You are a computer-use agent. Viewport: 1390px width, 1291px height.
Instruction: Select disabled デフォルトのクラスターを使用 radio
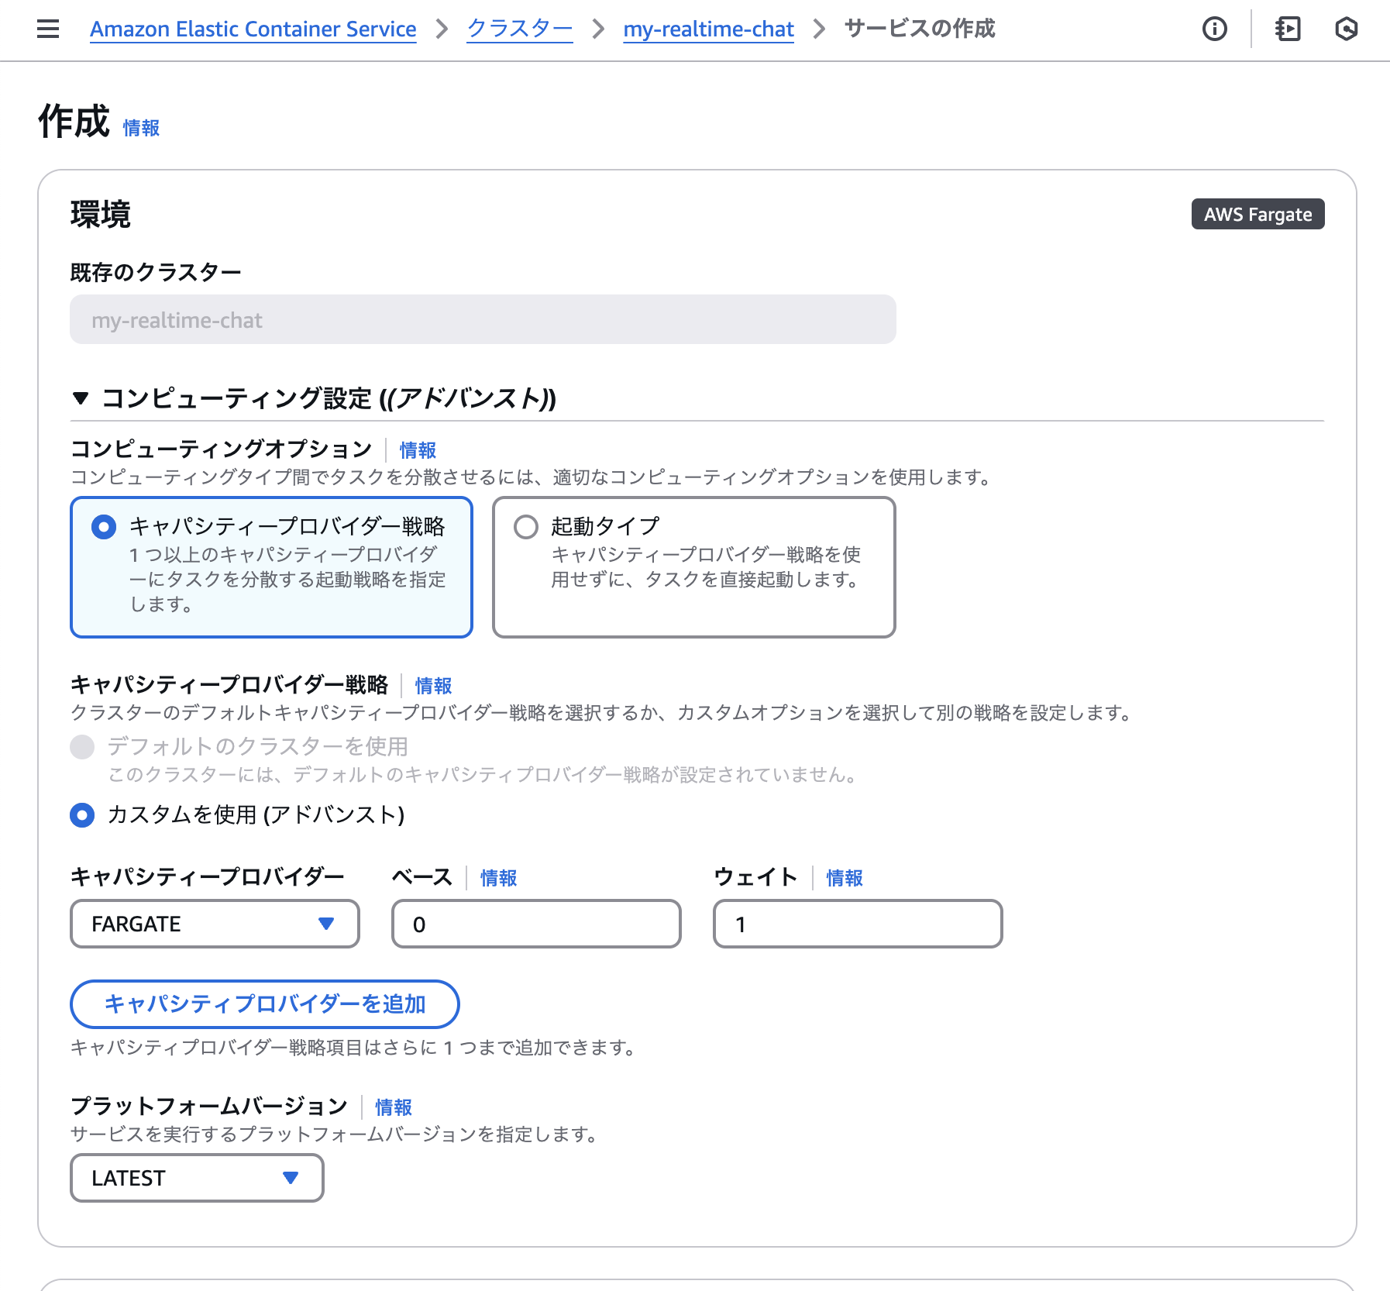tap(82, 747)
